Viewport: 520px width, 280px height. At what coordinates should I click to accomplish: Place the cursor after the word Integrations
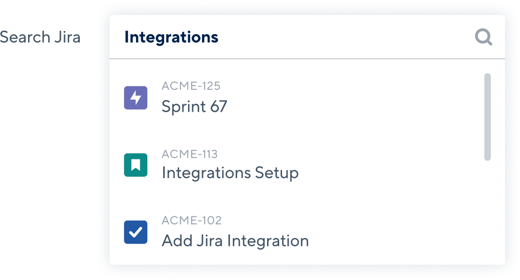219,37
